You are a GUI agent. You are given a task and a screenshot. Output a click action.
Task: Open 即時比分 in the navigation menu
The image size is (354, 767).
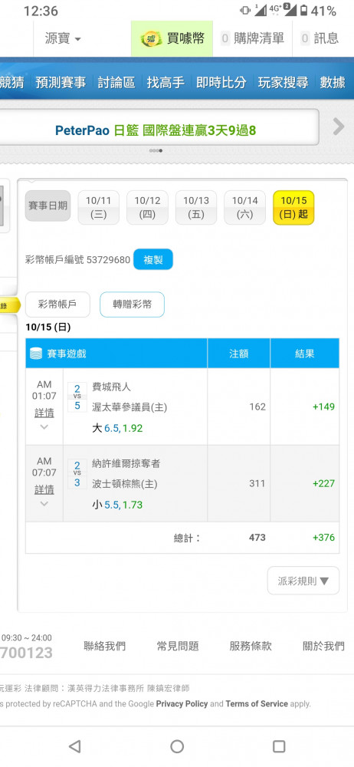[221, 82]
